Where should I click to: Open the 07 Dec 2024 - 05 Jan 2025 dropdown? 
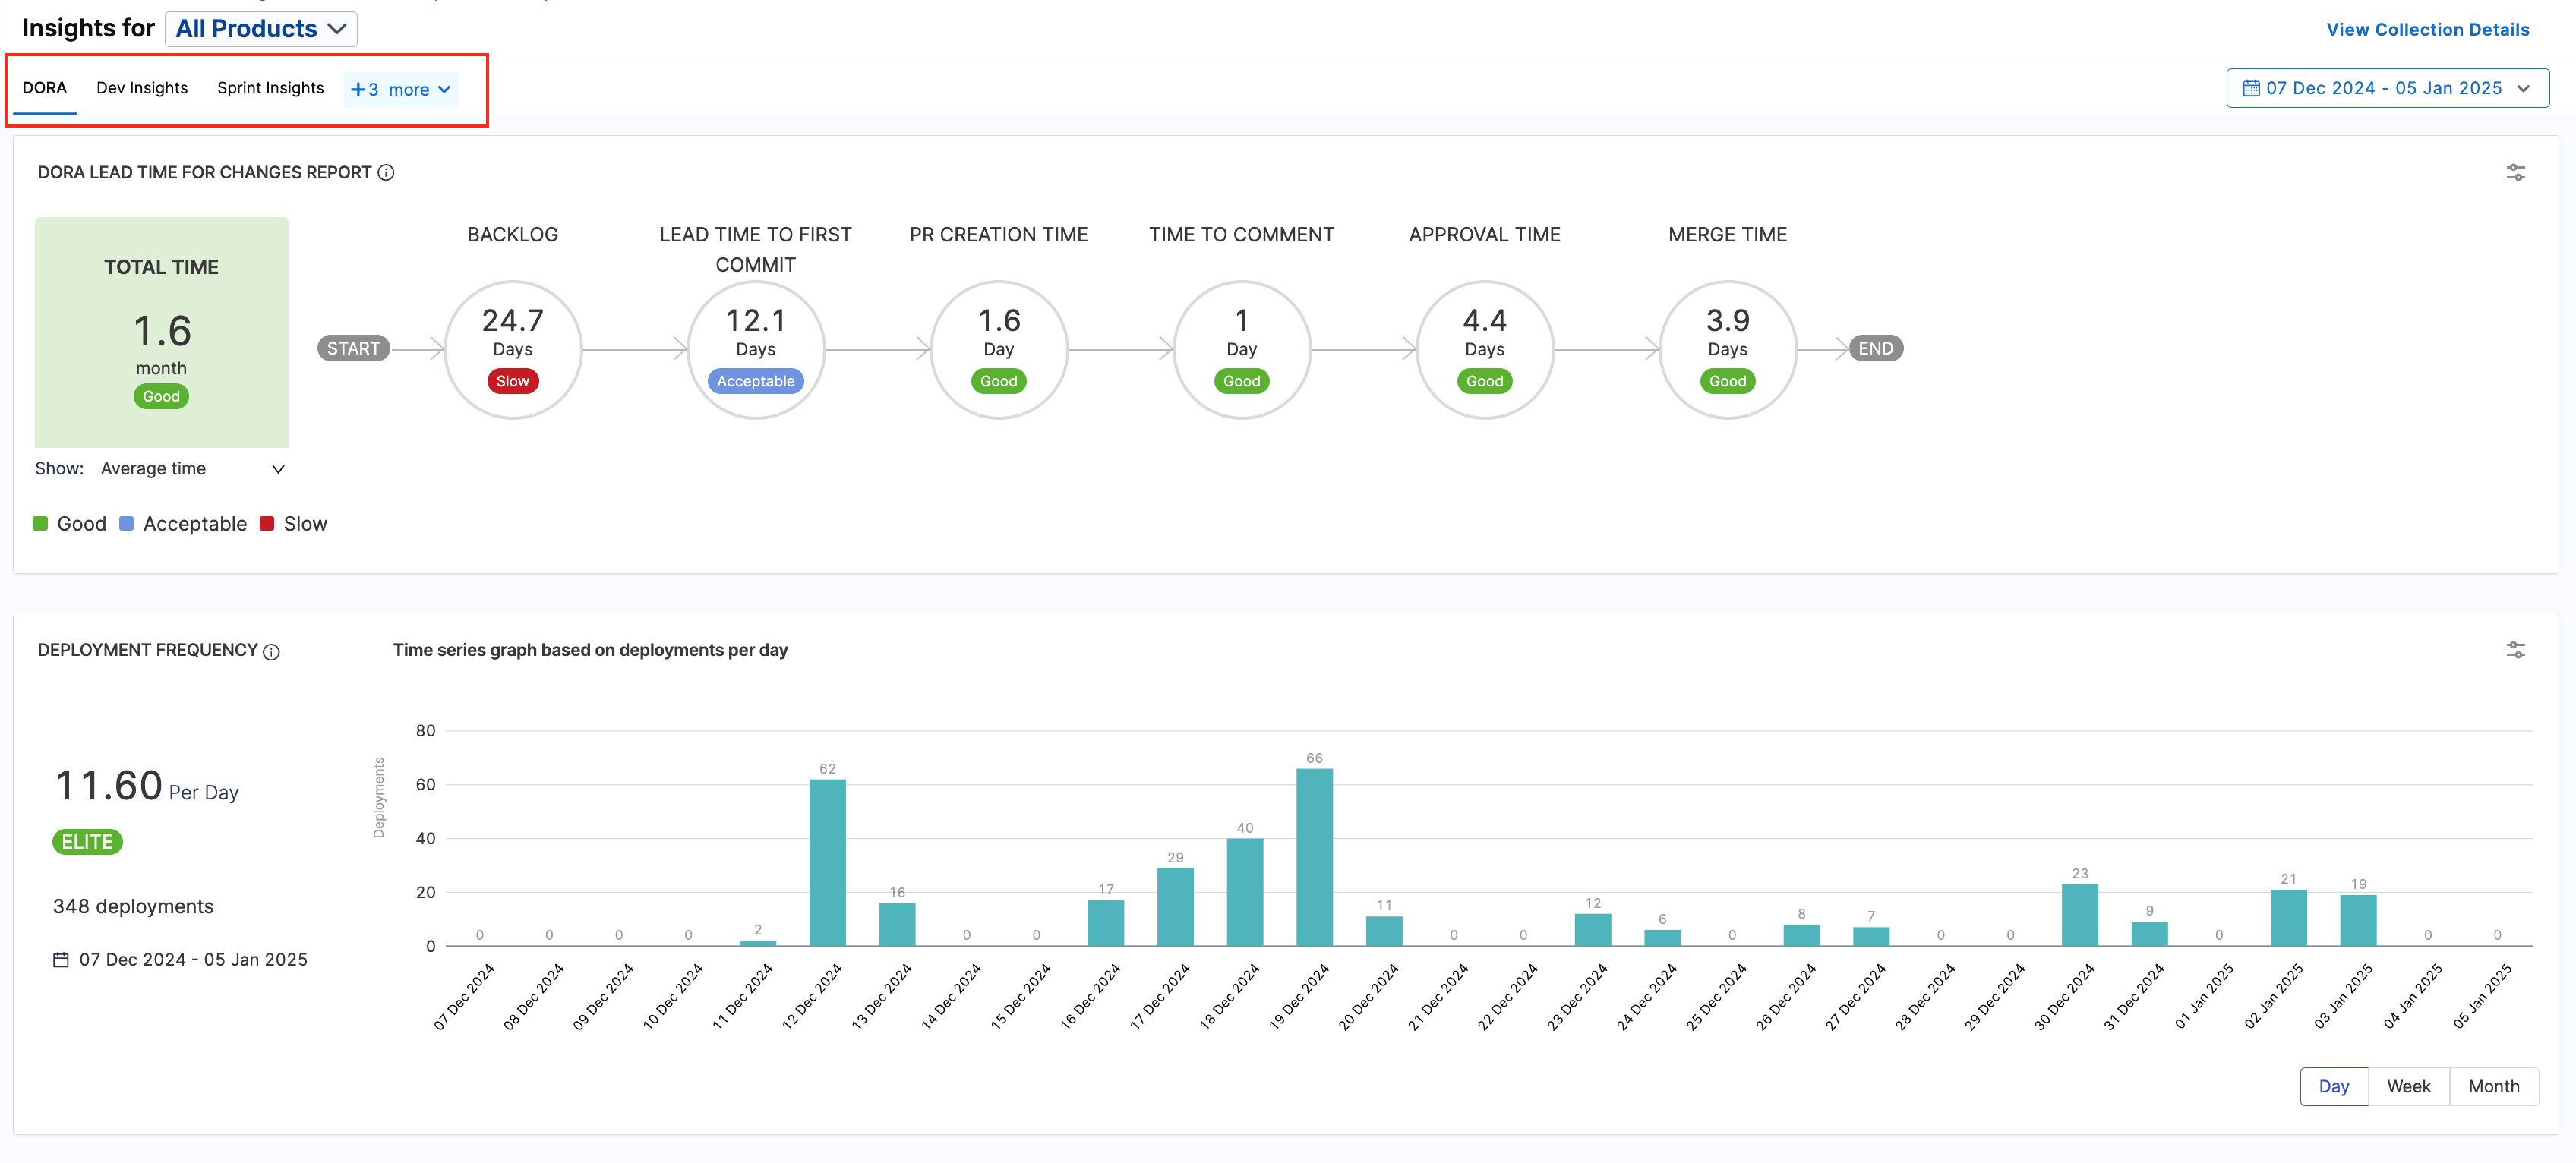[2386, 89]
